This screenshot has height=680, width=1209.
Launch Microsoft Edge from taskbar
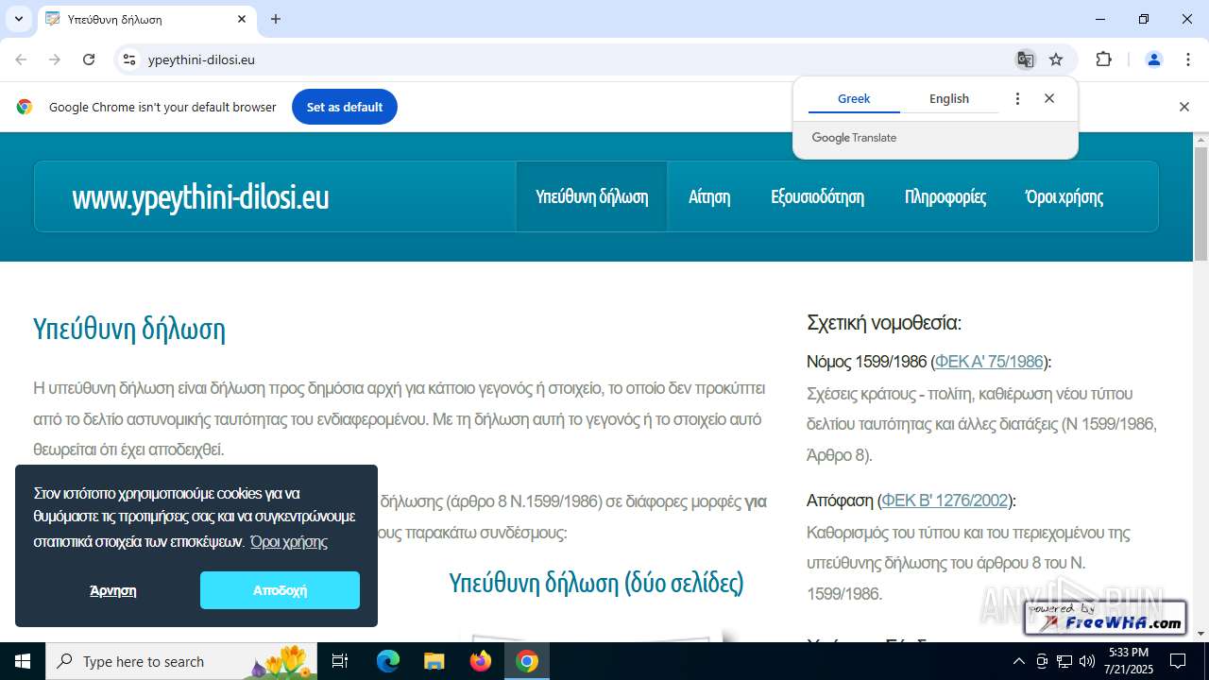point(388,661)
